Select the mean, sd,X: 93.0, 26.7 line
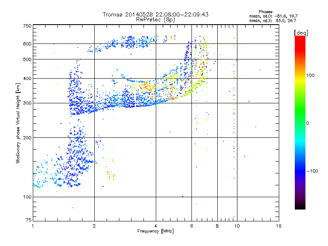The image size is (328, 246). [x=273, y=20]
